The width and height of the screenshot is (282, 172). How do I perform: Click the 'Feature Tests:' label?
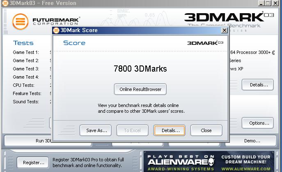tap(27, 93)
